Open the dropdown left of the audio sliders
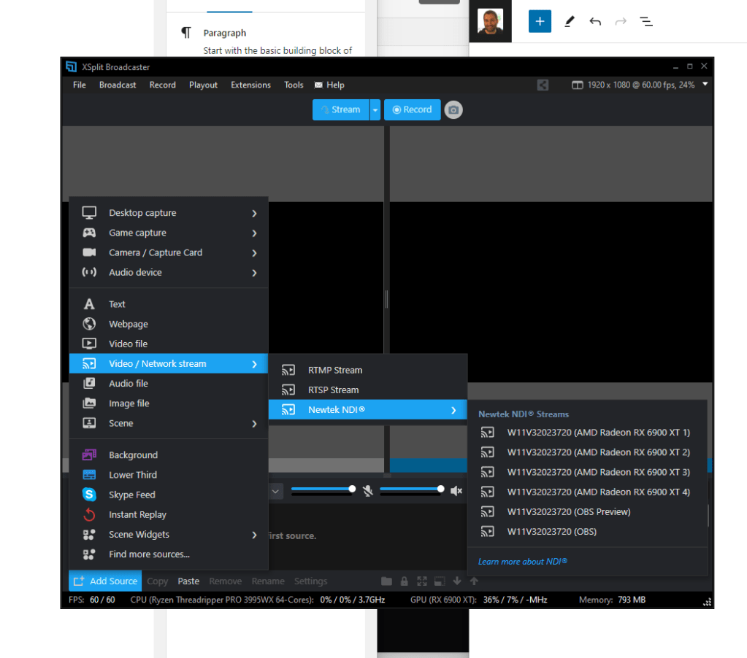 click(x=275, y=491)
